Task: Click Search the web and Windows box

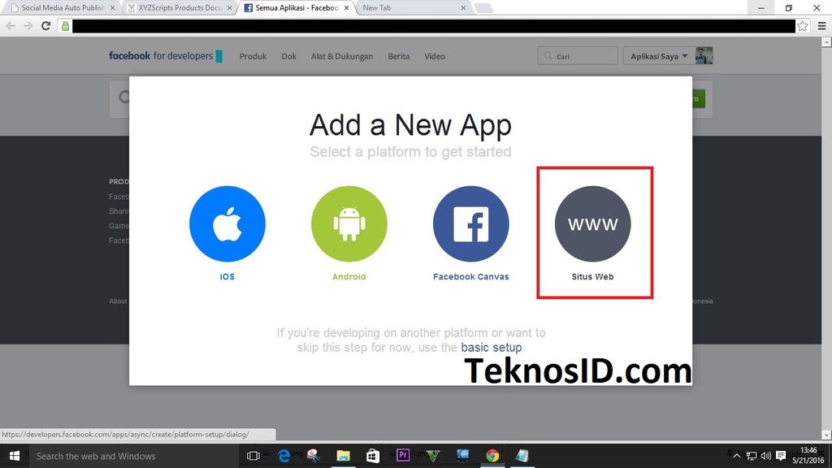Action: [132, 456]
